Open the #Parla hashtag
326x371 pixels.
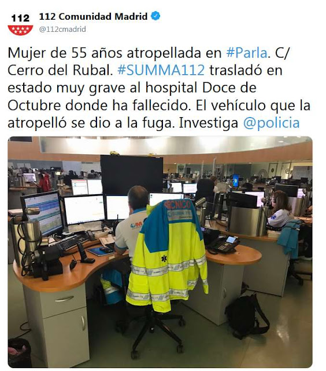[247, 53]
